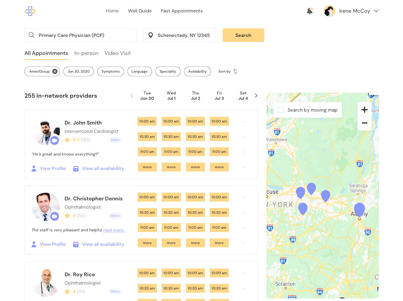Viewport: 403px width, 301px height.
Task: Zoom out the map with minus button
Action: point(365,123)
